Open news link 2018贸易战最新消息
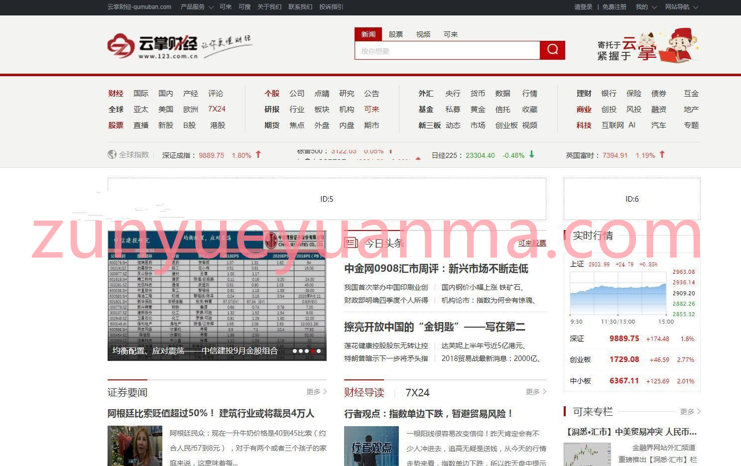Screen dimensions: 741x466 click(491, 358)
